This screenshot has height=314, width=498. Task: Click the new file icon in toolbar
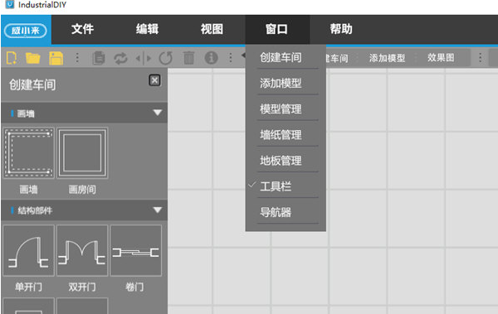tap(12, 58)
